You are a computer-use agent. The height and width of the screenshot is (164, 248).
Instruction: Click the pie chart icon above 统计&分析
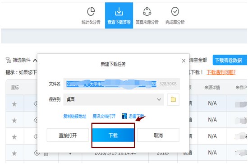[x=91, y=11]
